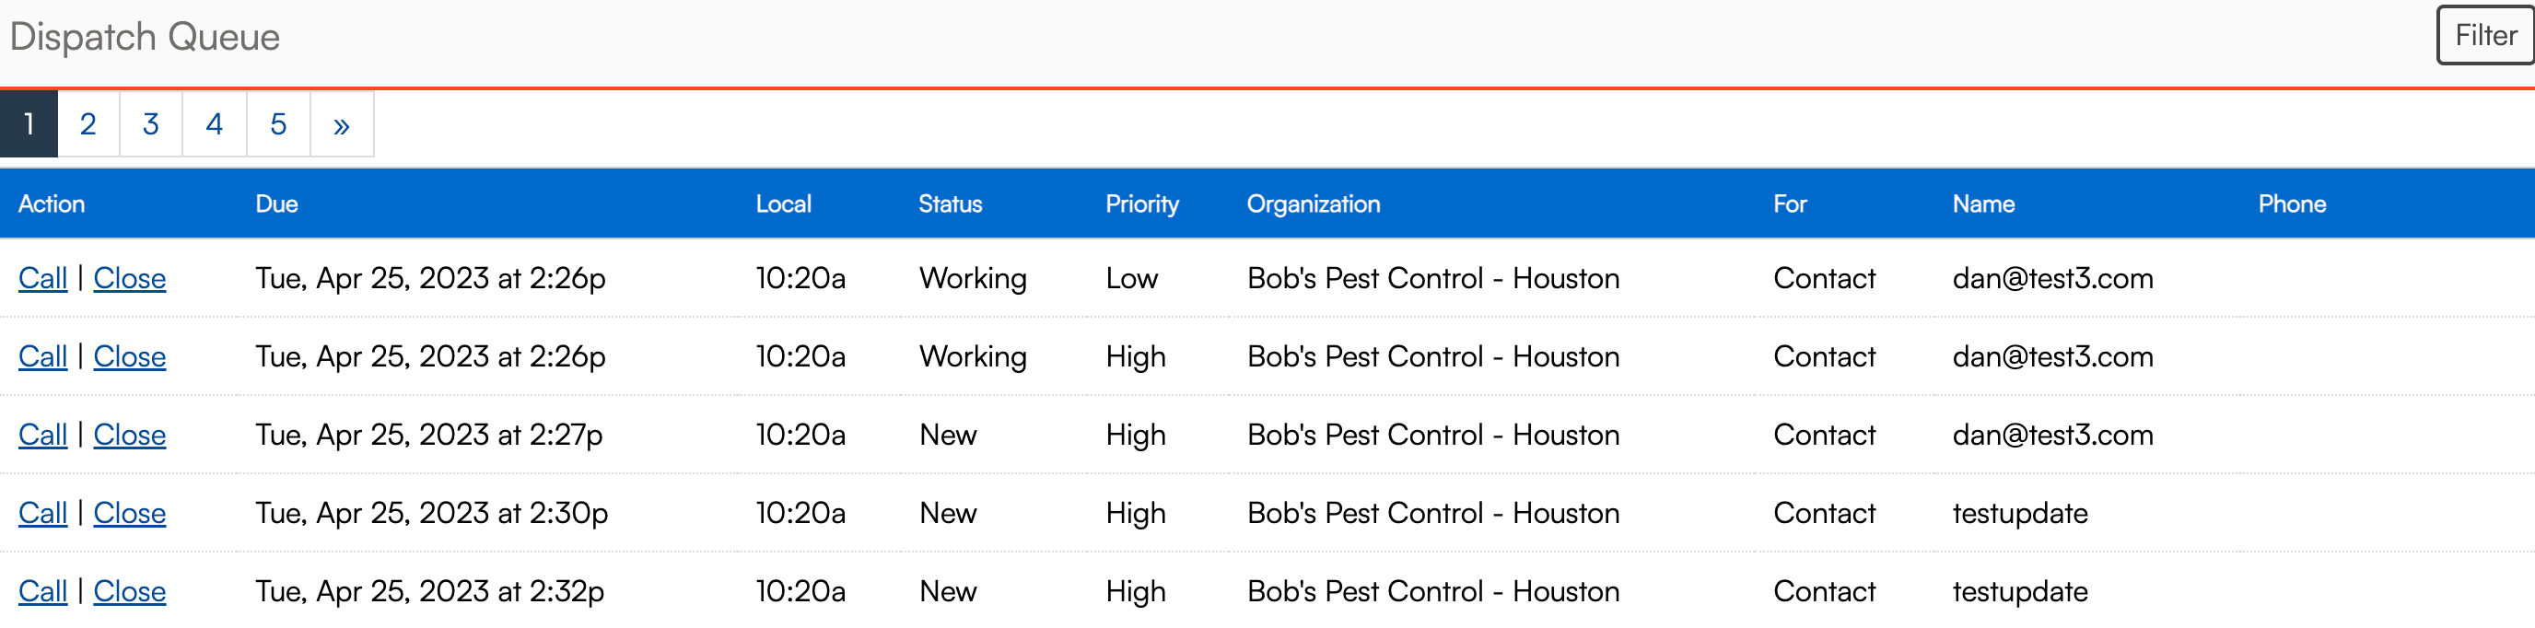The width and height of the screenshot is (2535, 628).
Task: Close the High priority Working dispatch
Action: point(129,356)
